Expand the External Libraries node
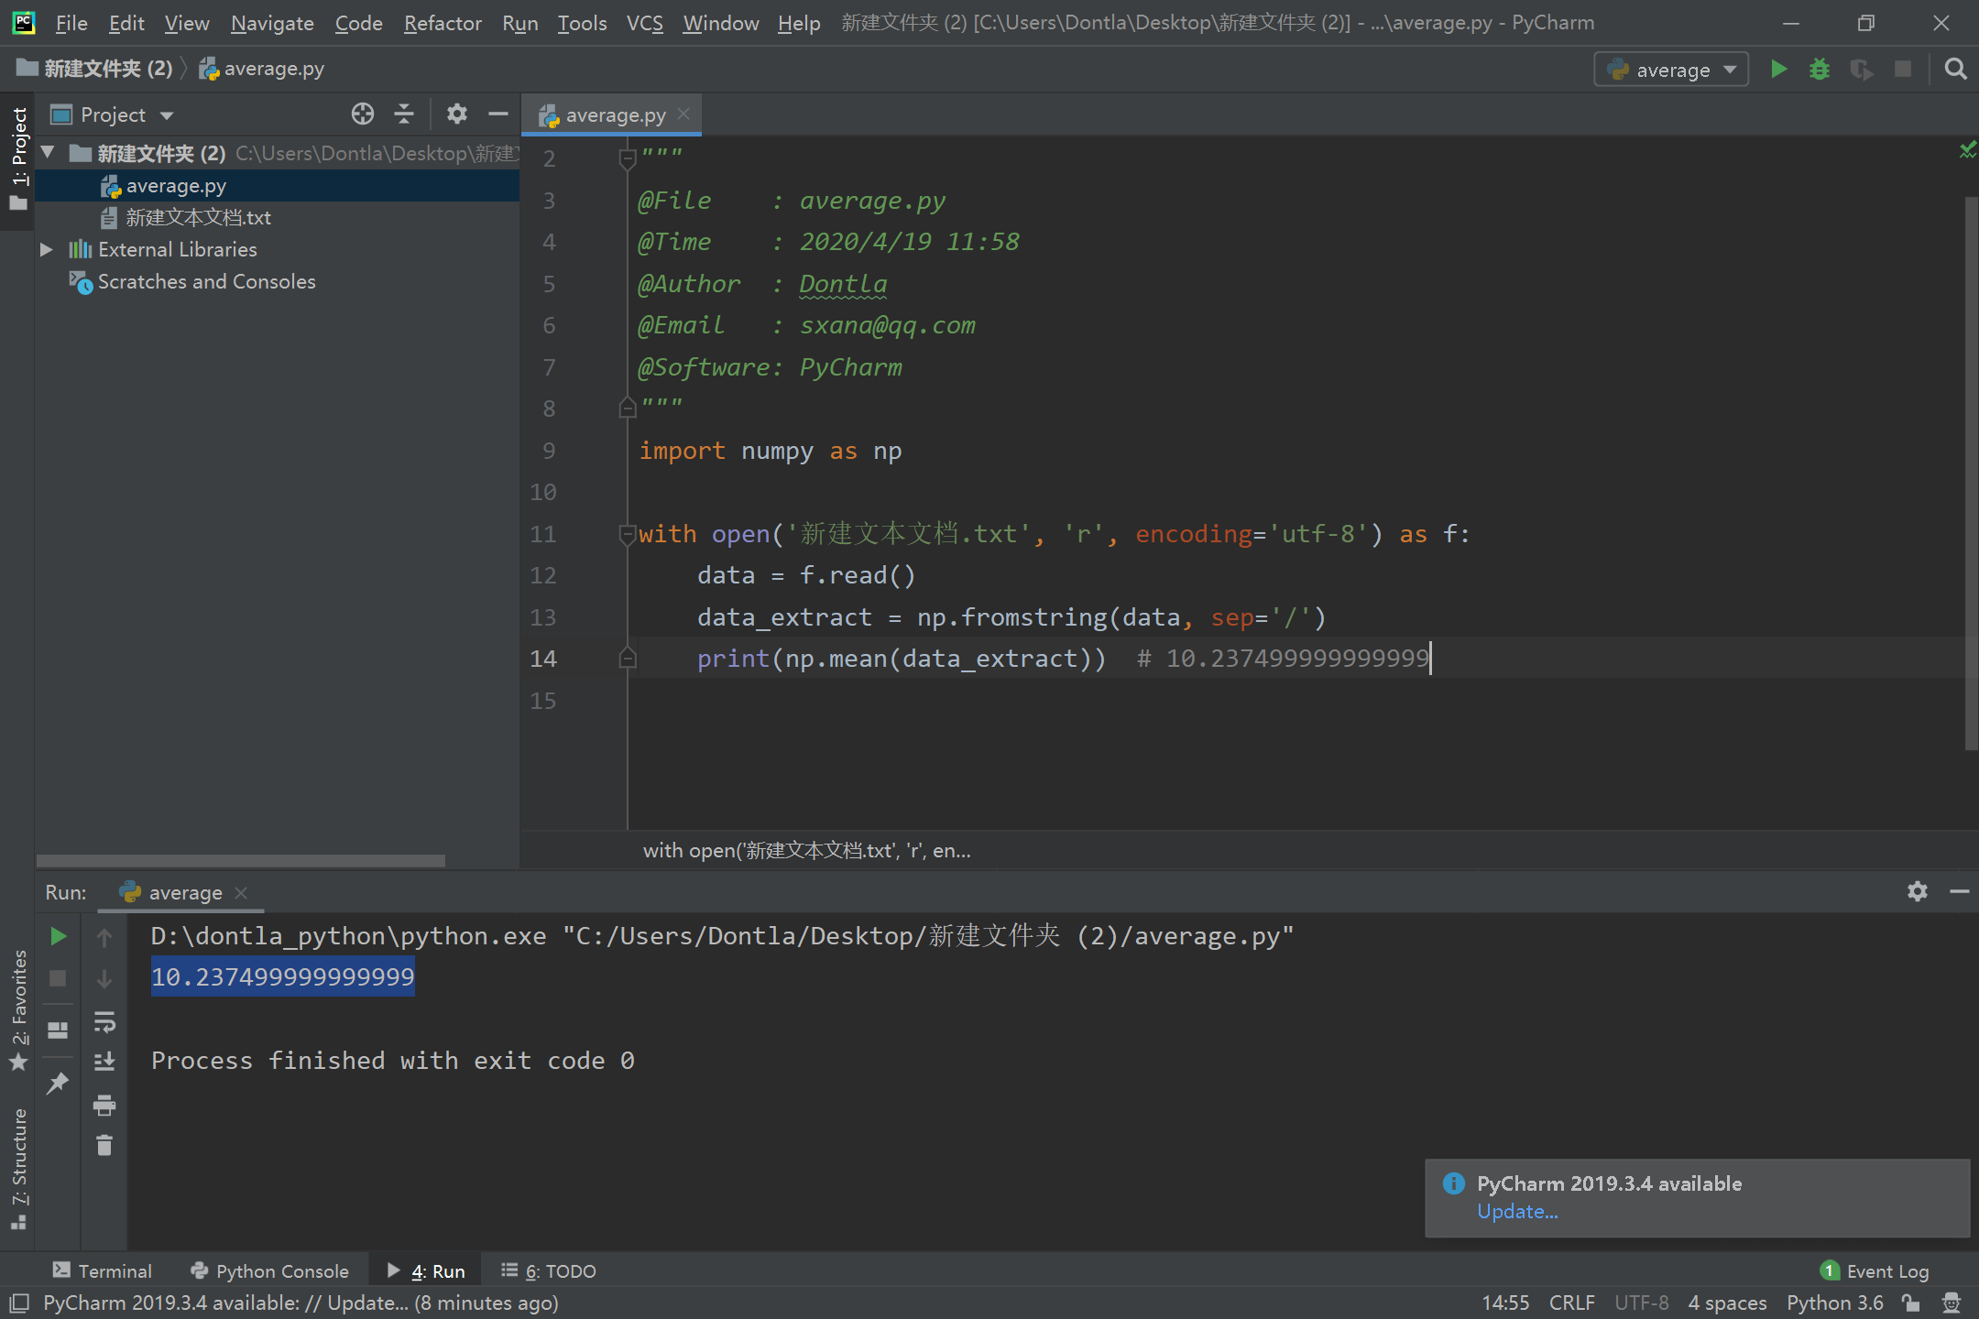 (x=46, y=249)
